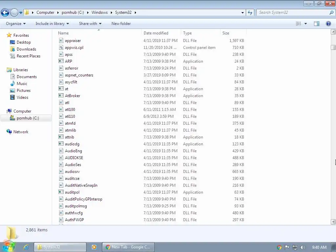Expand the arrow after Computer in the breadcrumb

(x=58, y=12)
